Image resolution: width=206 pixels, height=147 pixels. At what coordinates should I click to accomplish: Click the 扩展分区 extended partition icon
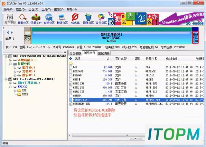coord(14,64)
